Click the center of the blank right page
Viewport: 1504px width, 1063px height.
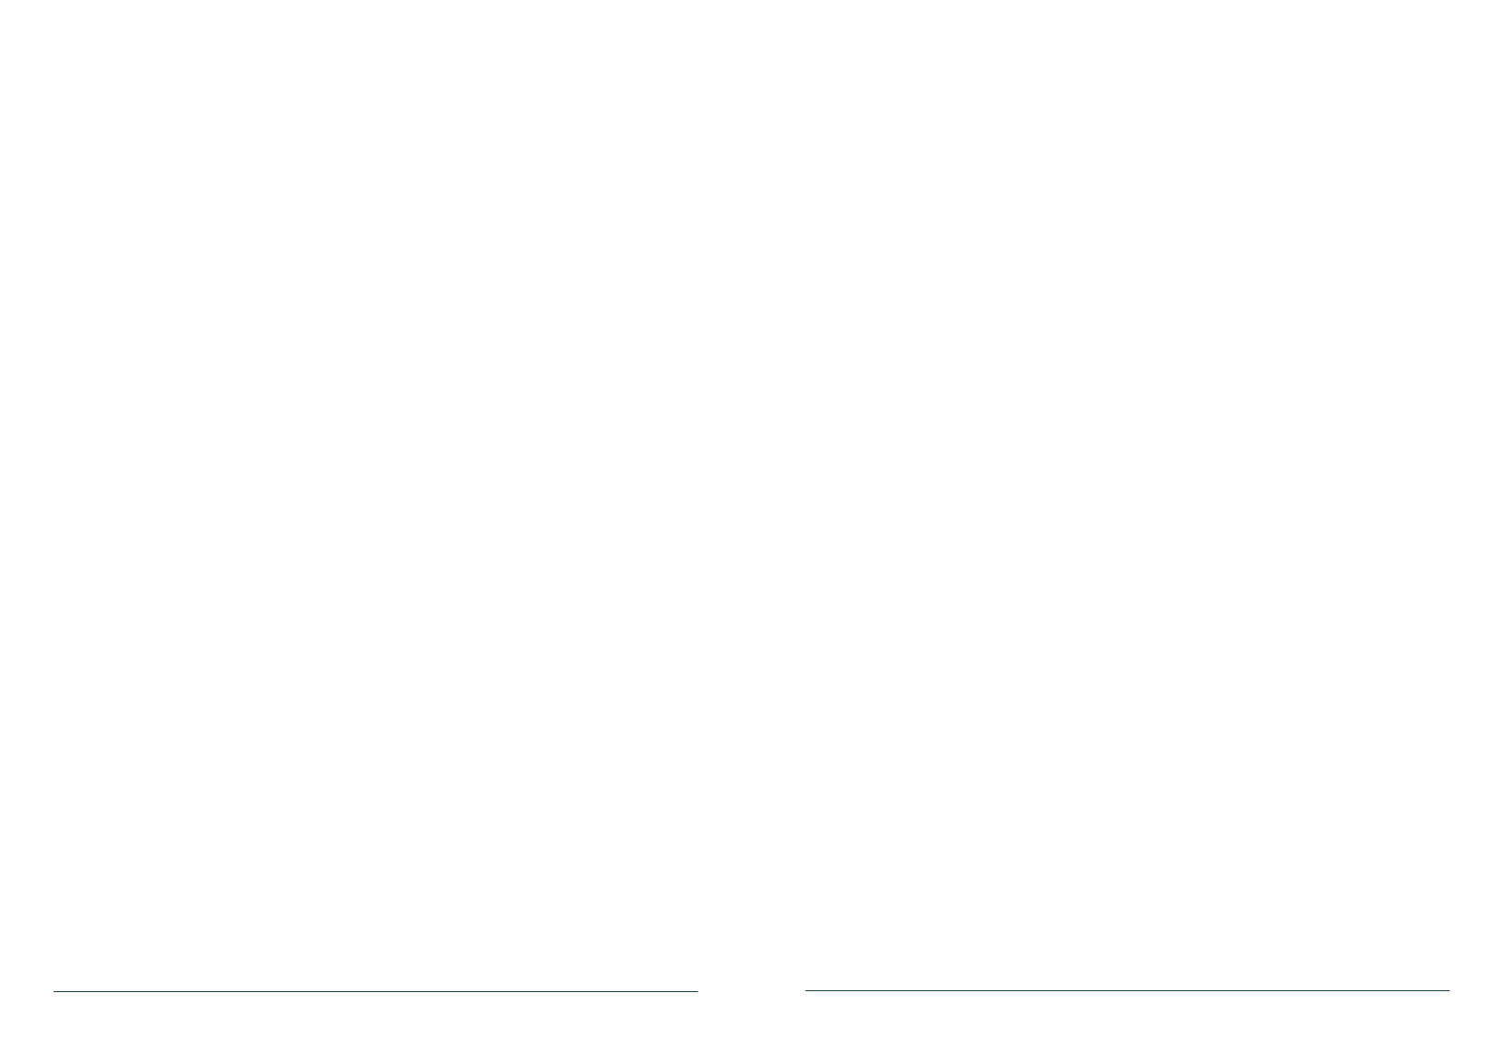tap(1128, 491)
